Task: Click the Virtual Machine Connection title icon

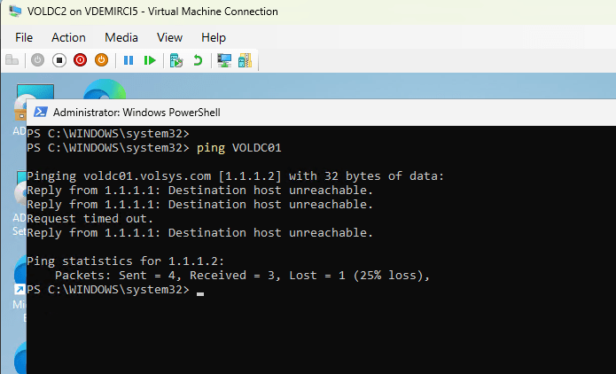Action: [x=15, y=12]
